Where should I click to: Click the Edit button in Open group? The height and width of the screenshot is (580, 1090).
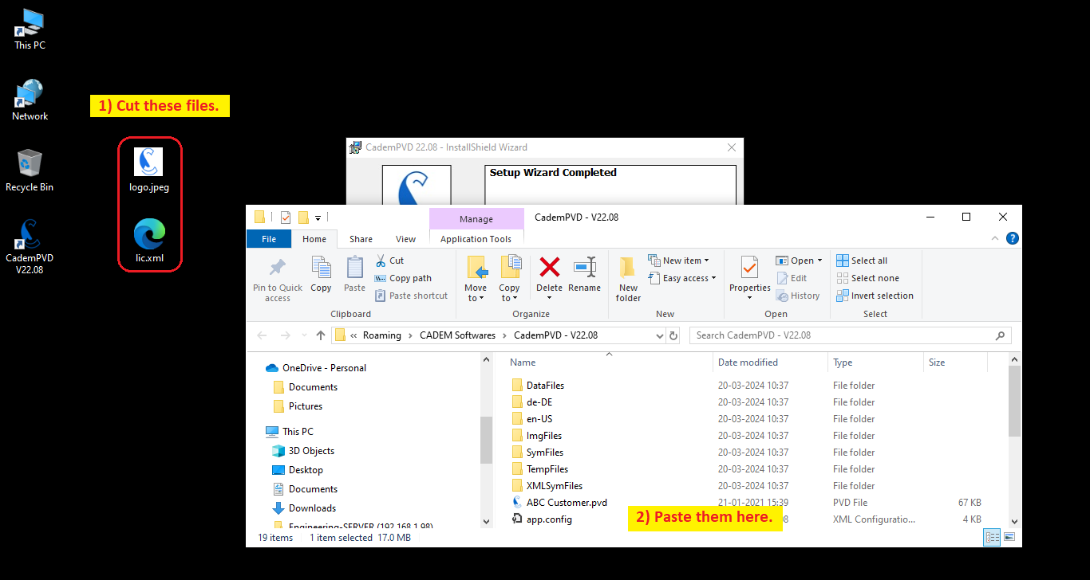[x=791, y=278]
